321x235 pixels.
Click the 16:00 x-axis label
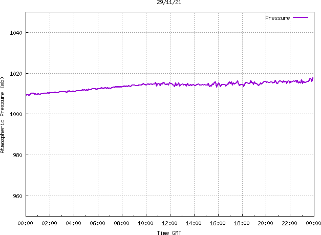pos(218,223)
